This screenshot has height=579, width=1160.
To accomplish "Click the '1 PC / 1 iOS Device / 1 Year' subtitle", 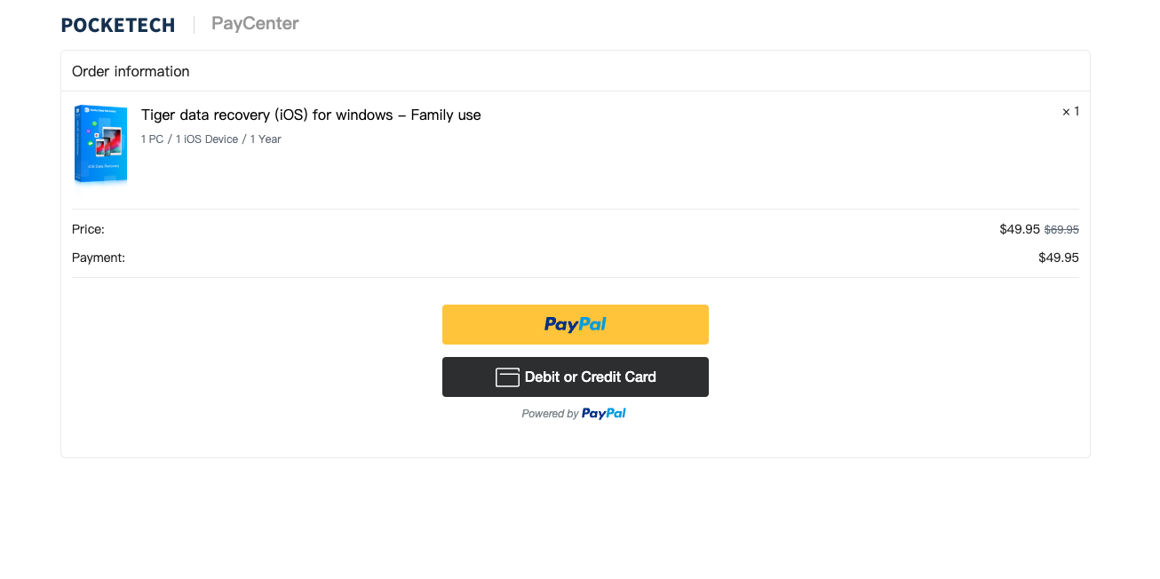I will [211, 139].
